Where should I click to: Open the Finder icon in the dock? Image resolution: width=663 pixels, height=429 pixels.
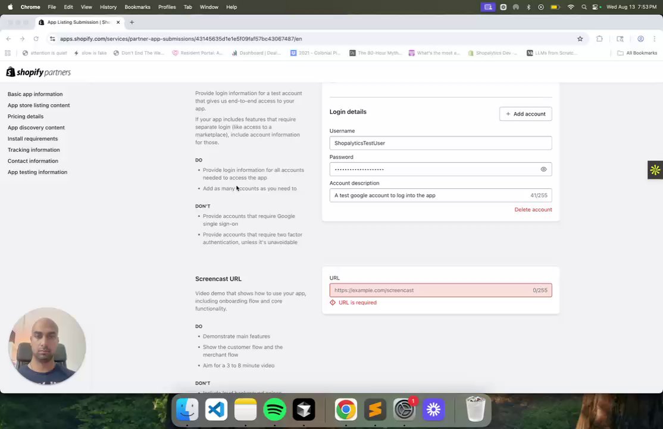pos(187,409)
